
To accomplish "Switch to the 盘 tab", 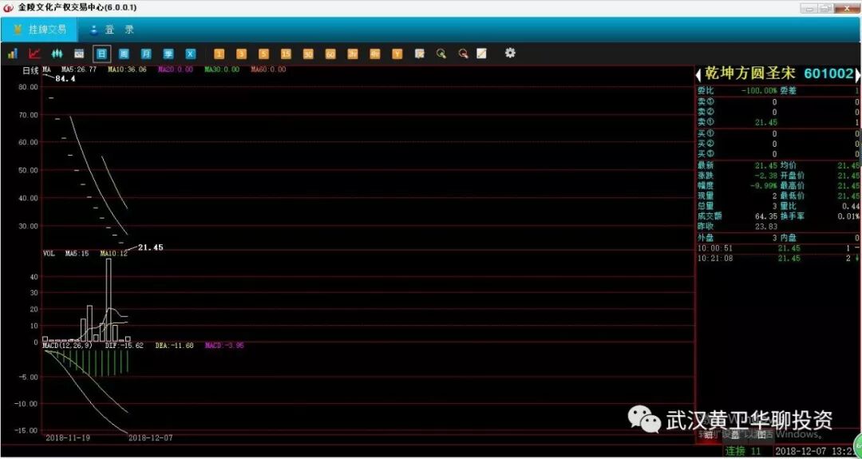I will point(734,435).
